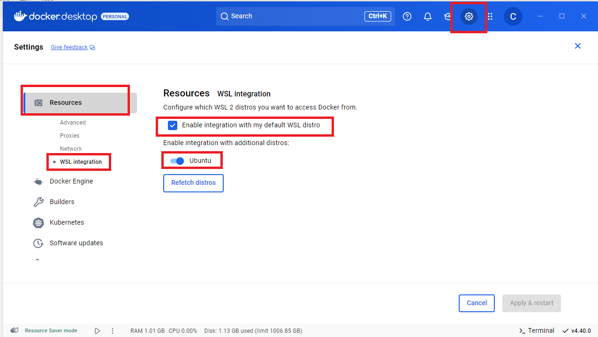The height and width of the screenshot is (337, 598).
Task: Open the Learning center graduation cap icon
Action: [447, 16]
